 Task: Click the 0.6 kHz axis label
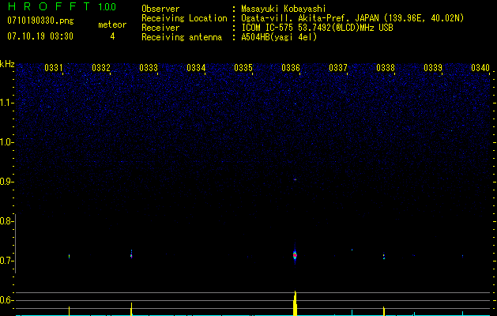[x=6, y=300]
